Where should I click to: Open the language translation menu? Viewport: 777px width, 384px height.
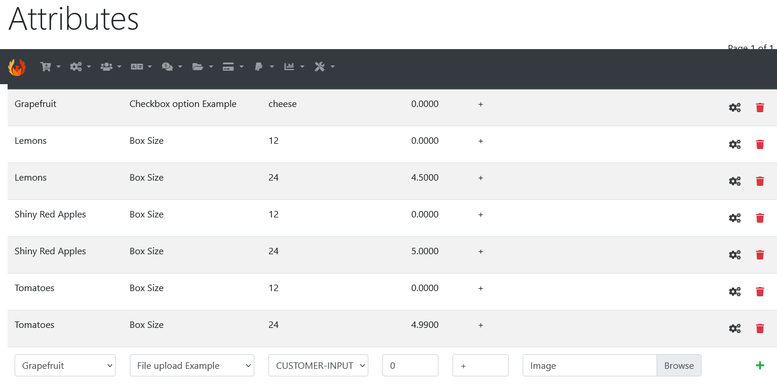[141, 67]
